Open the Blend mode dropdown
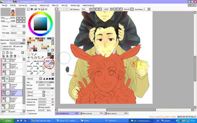The height and width of the screenshot is (123, 197). pos(17,40)
